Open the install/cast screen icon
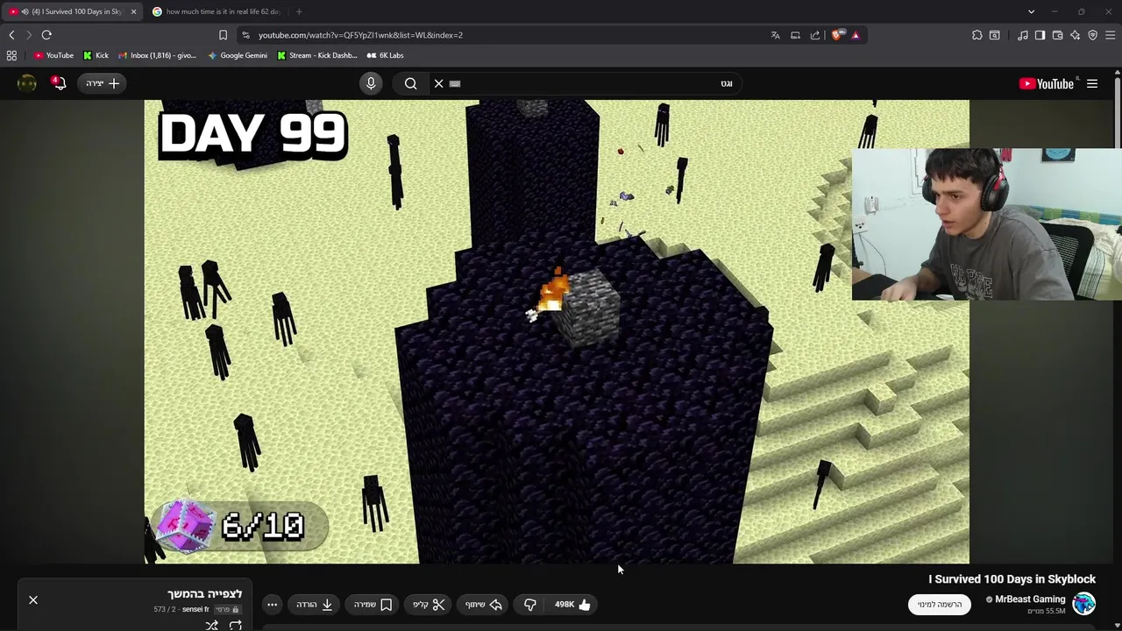Screen dimensions: 1122x631 pyautogui.click(x=795, y=35)
